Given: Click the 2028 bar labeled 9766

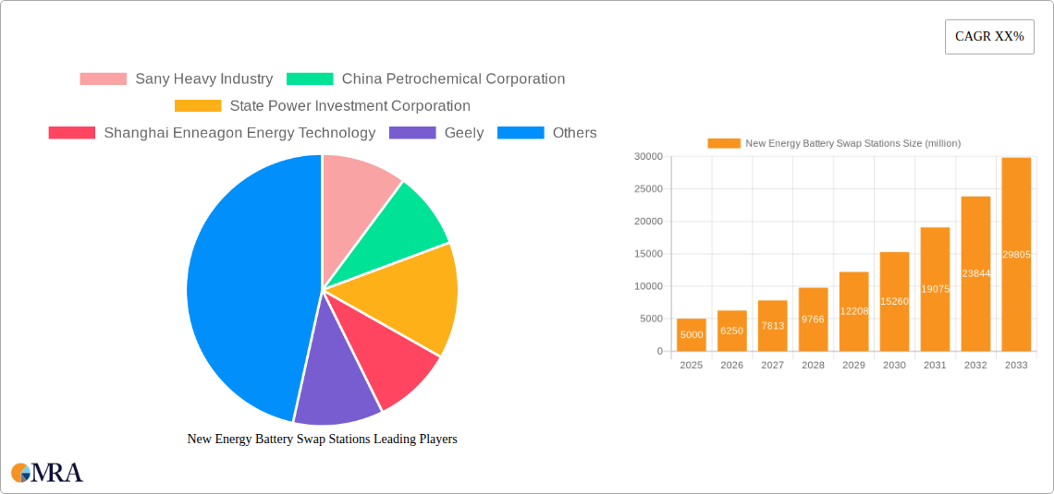Looking at the screenshot, I should click(814, 319).
